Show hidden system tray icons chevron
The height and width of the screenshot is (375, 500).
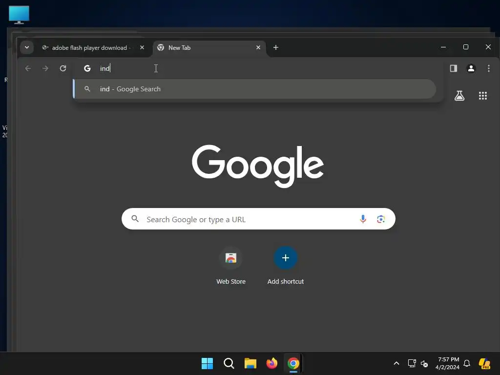[396, 363]
